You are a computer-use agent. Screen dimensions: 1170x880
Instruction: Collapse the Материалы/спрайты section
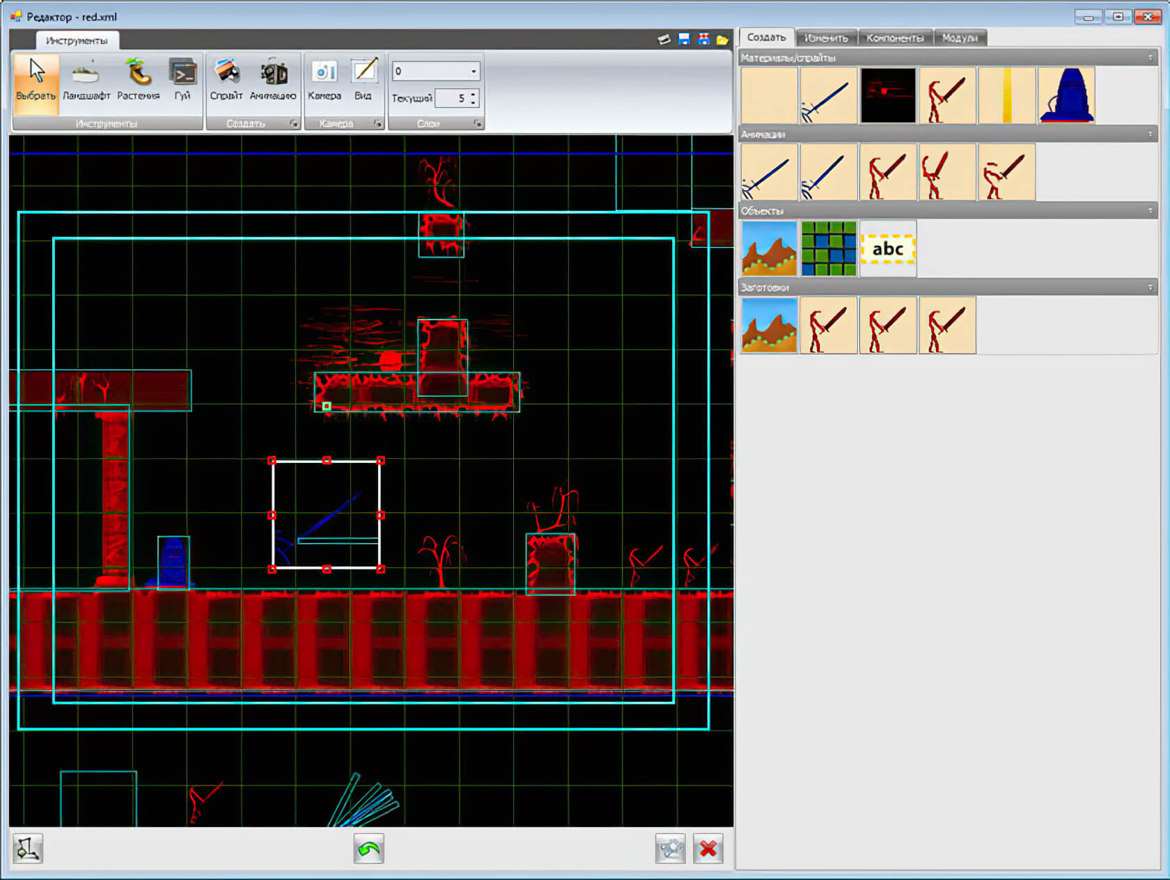click(x=1150, y=58)
